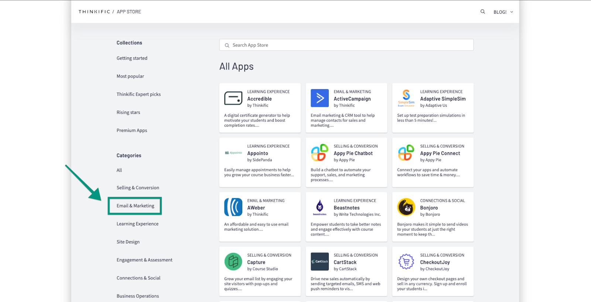Select the Email & Marketing category in sidebar
The height and width of the screenshot is (302, 591).
coord(135,206)
